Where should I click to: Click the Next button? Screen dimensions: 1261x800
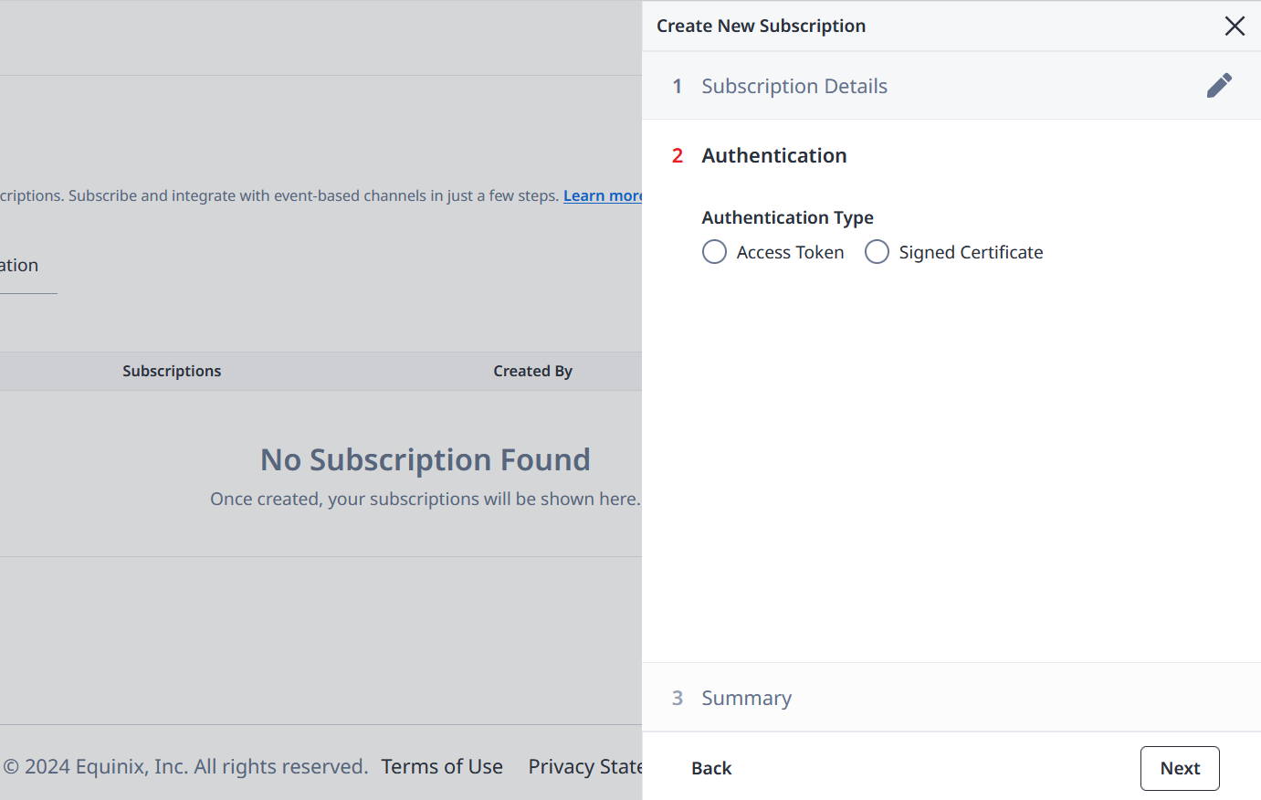(x=1180, y=768)
